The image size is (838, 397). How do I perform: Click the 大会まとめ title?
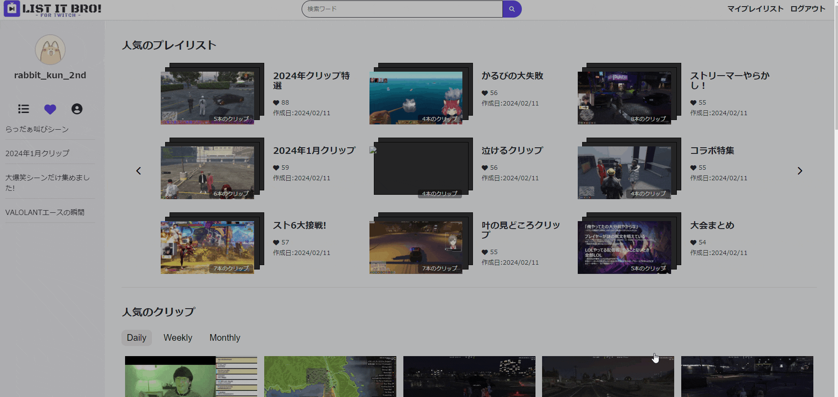tap(712, 225)
